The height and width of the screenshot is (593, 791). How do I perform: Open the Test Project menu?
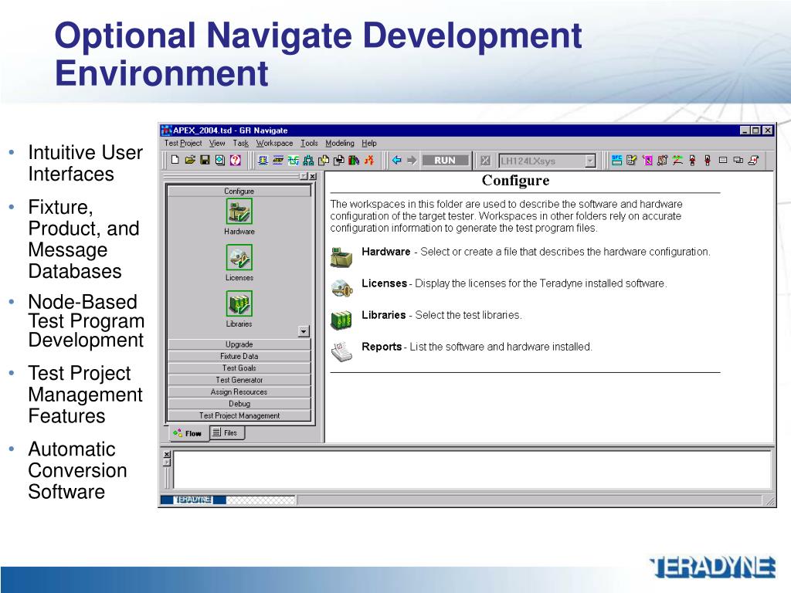[182, 143]
